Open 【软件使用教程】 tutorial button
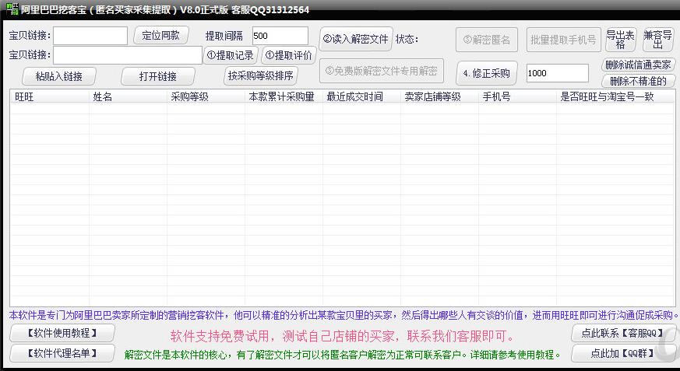This screenshot has width=680, height=371. click(62, 333)
